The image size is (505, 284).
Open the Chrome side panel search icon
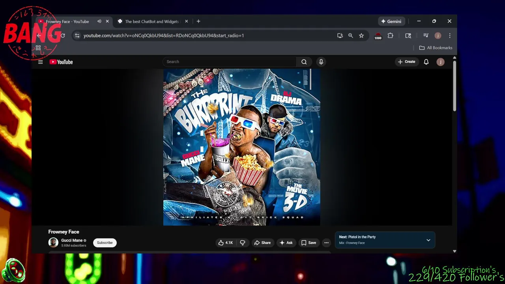pyautogui.click(x=408, y=35)
